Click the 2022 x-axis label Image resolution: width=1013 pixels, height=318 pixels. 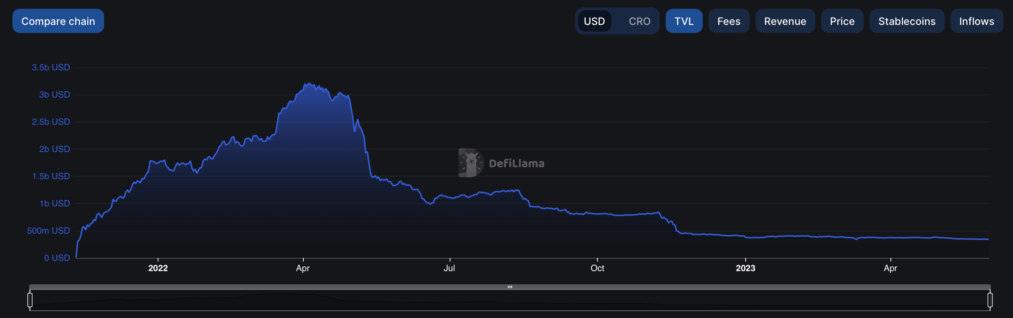click(158, 268)
